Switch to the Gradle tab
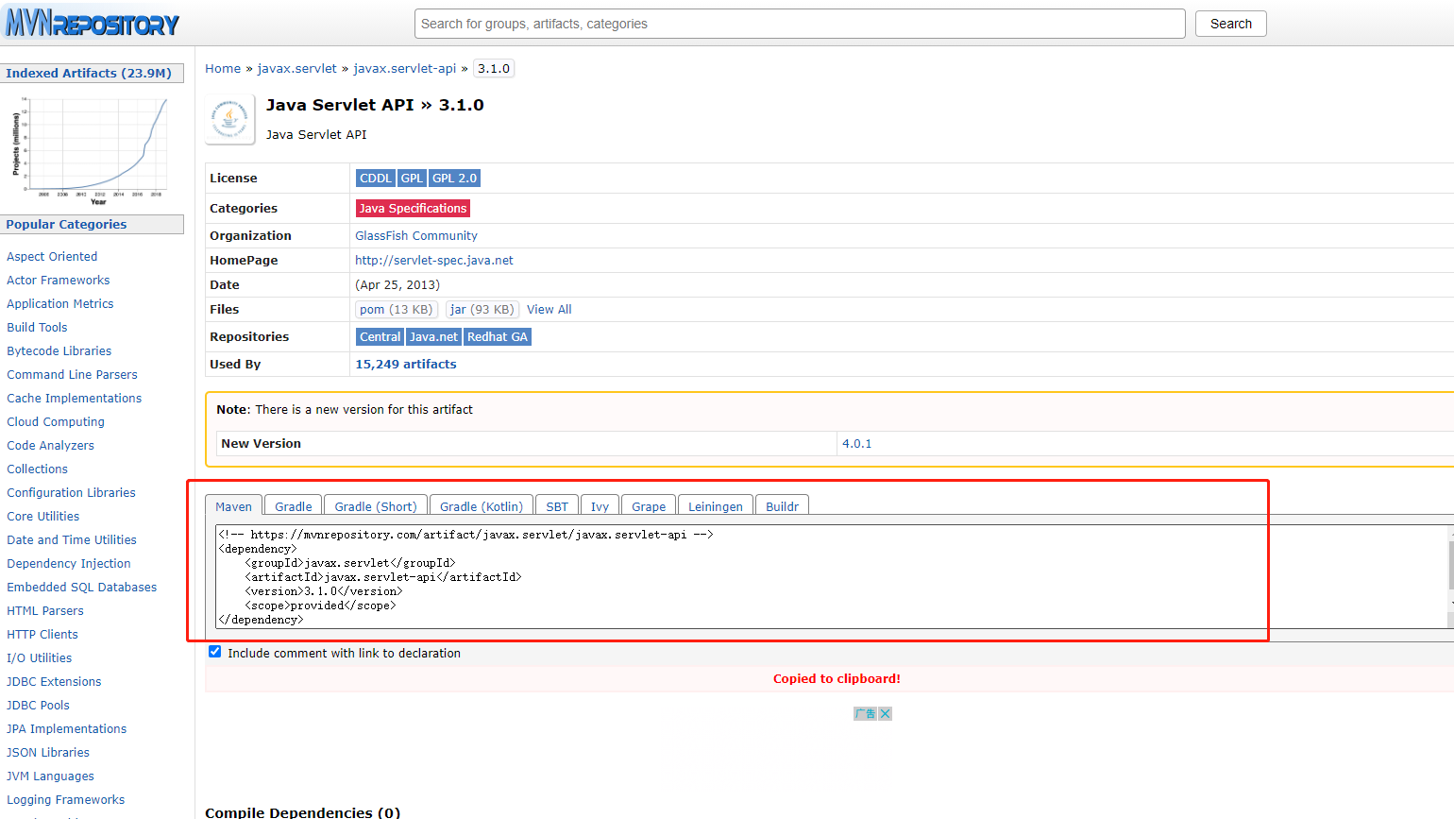This screenshot has width=1454, height=819. coord(294,506)
